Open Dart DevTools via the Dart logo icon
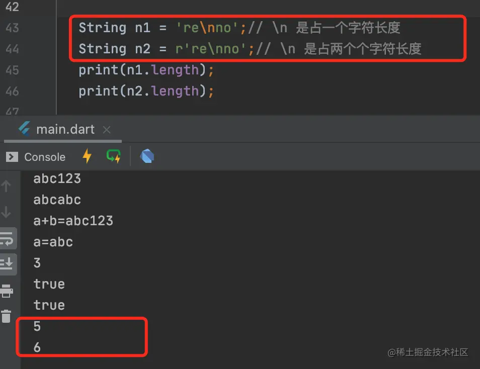 [147, 156]
